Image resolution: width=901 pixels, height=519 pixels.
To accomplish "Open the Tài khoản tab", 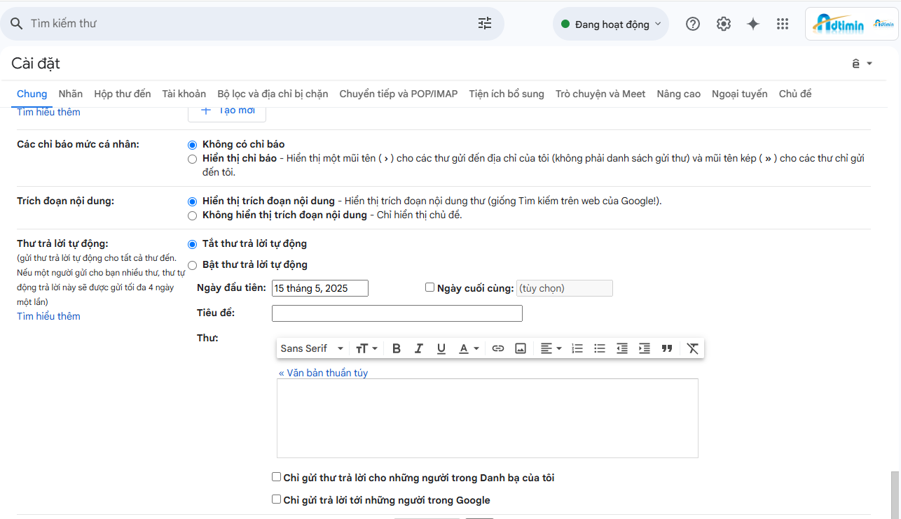I will (184, 94).
